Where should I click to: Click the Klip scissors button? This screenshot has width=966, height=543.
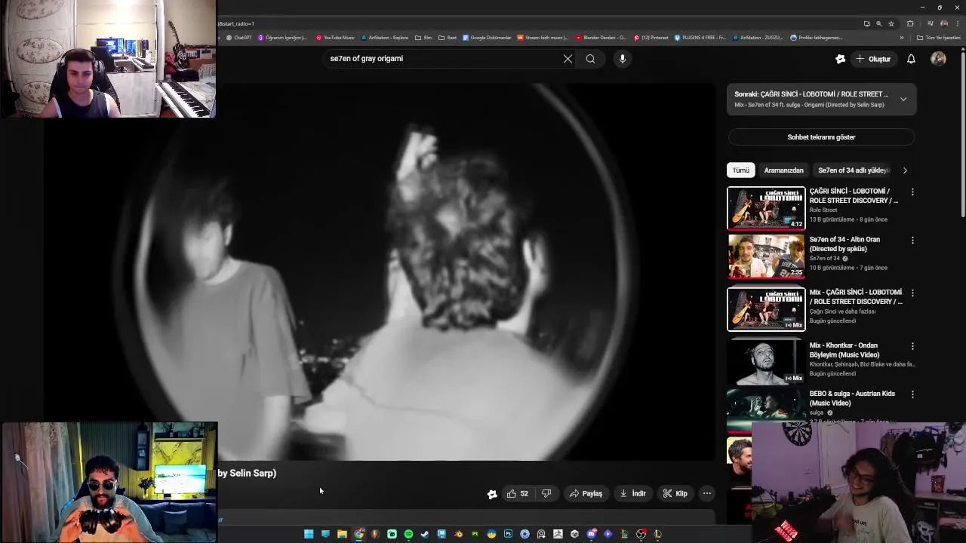(x=675, y=494)
